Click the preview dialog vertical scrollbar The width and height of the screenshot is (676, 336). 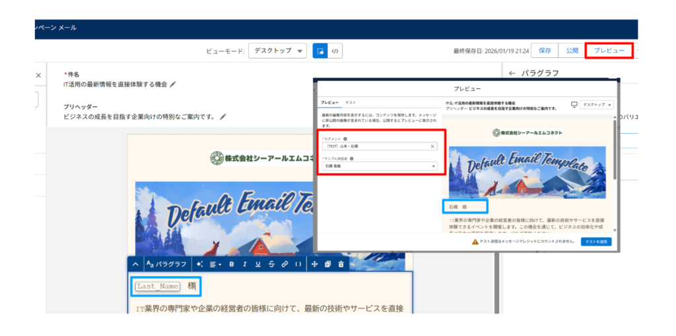[615, 150]
